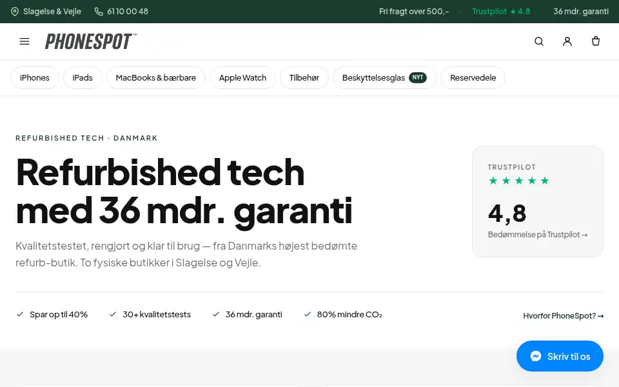Viewport: 619px width, 387px height.
Task: Open the Reservedele category
Action: (473, 78)
